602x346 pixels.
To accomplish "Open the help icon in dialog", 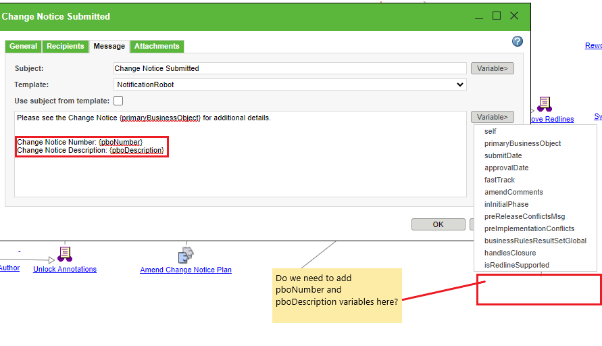I will (x=517, y=41).
